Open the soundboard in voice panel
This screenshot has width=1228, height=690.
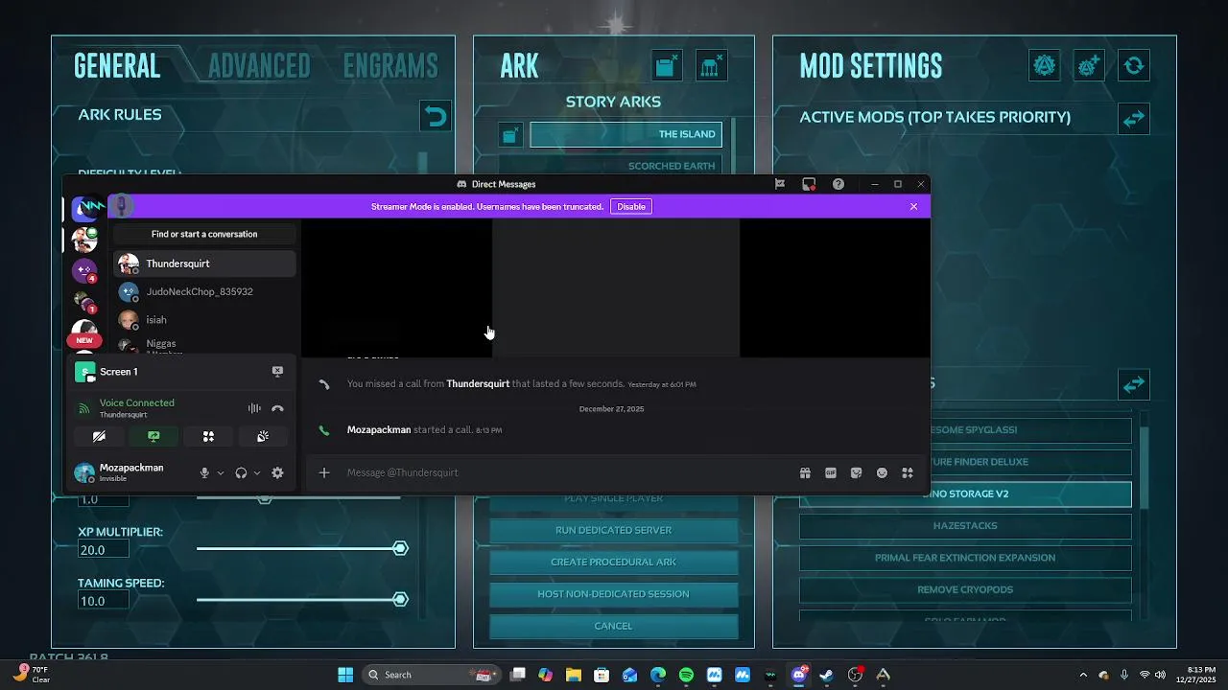pyautogui.click(x=263, y=436)
